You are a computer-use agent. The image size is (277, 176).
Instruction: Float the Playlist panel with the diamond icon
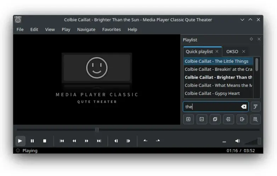click(251, 39)
